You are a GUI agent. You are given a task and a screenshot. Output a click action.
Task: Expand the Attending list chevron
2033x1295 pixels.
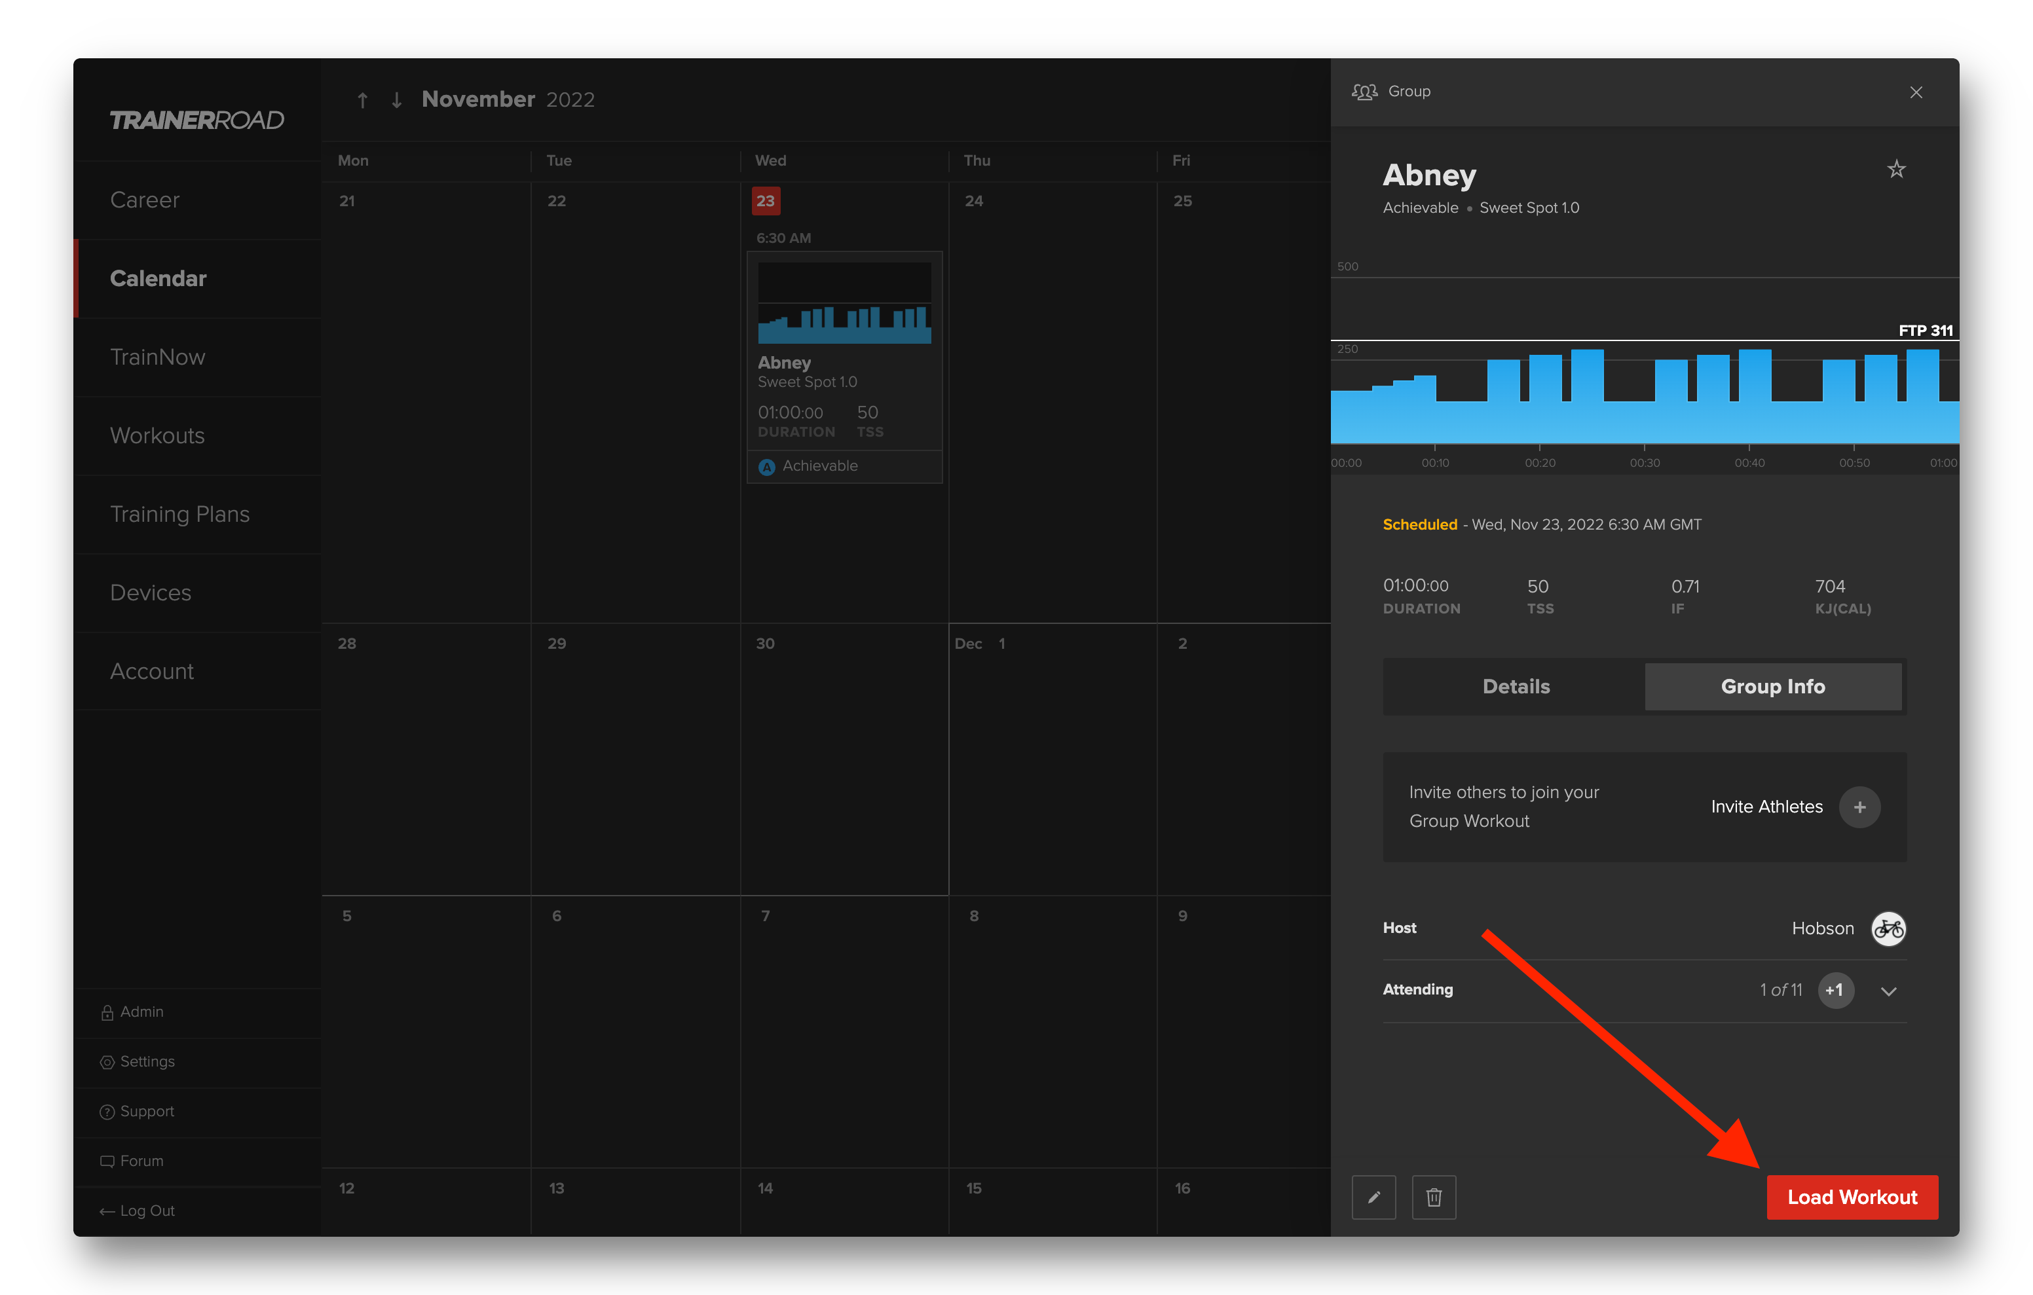[x=1889, y=991]
